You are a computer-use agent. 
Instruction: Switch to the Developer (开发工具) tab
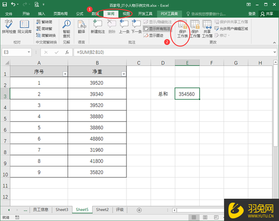[x=145, y=14]
